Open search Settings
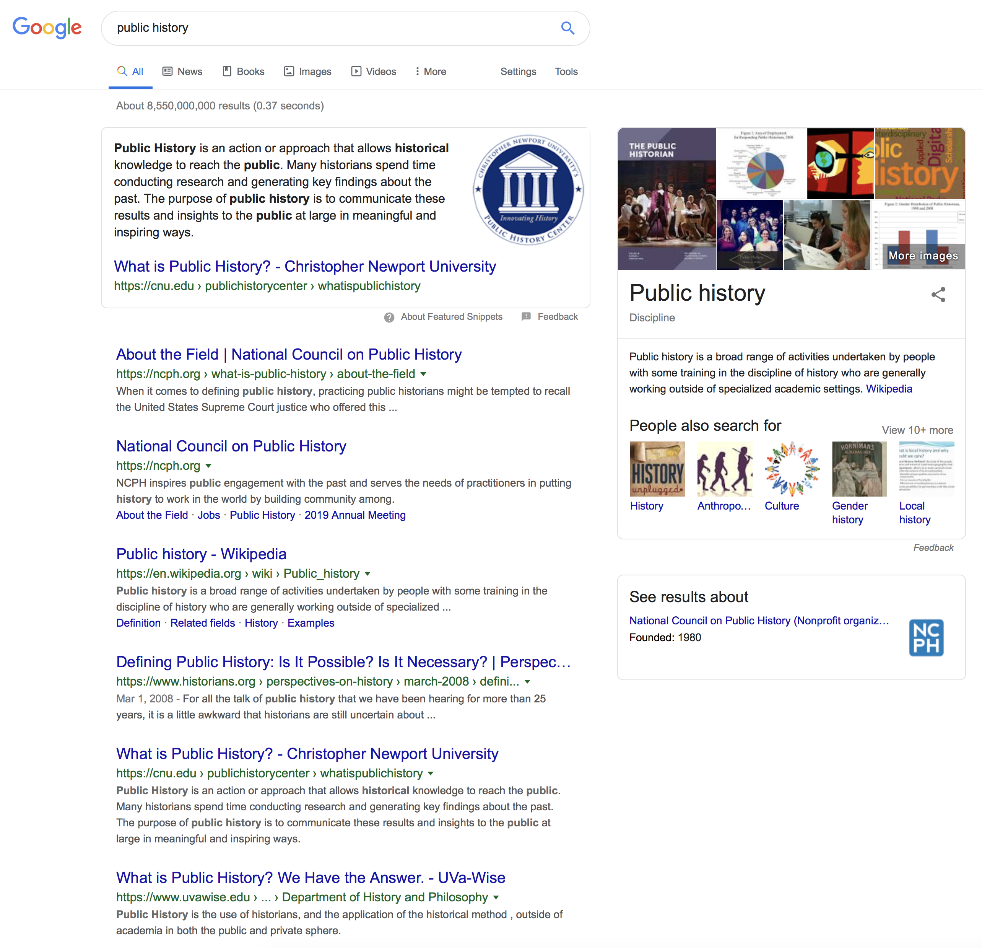 pyautogui.click(x=518, y=72)
